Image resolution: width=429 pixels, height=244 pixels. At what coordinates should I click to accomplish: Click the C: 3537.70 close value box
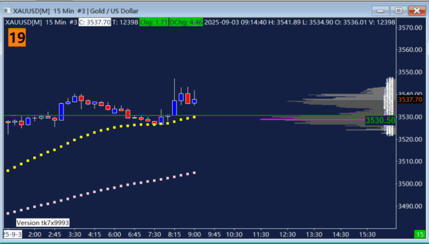(95, 22)
